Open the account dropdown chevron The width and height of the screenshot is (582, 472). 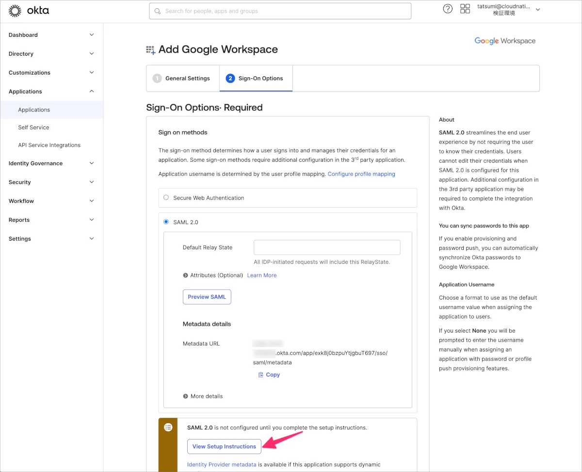(x=537, y=10)
